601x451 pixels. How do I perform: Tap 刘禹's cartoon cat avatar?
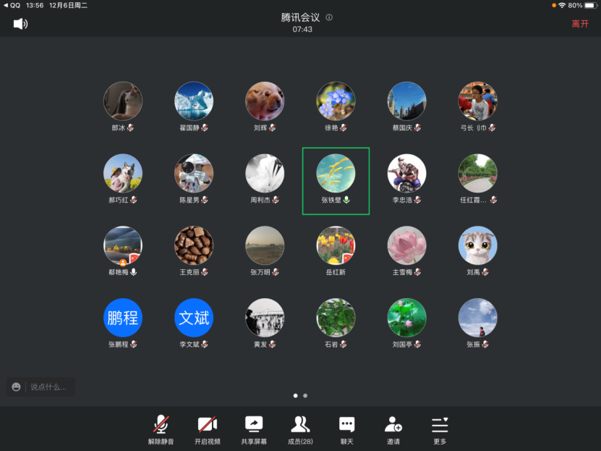tap(477, 245)
